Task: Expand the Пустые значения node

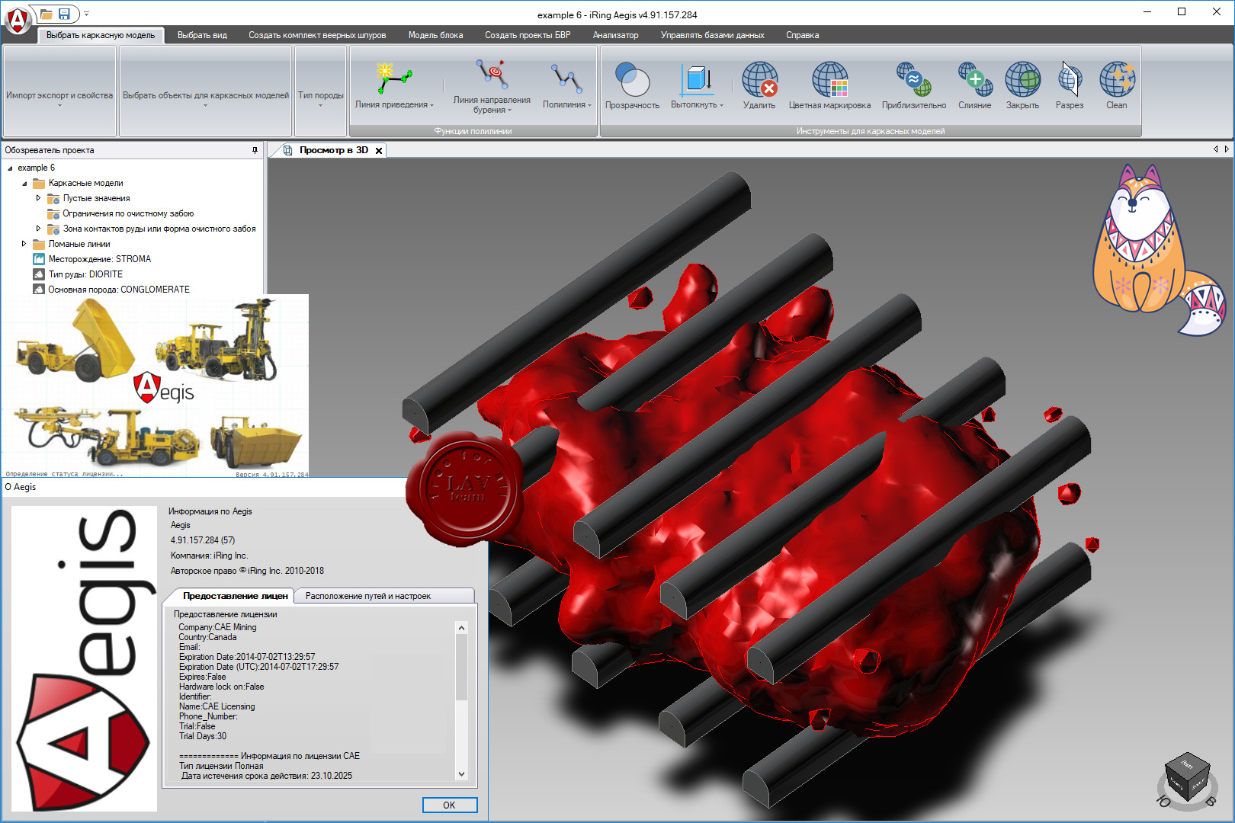Action: (x=39, y=198)
